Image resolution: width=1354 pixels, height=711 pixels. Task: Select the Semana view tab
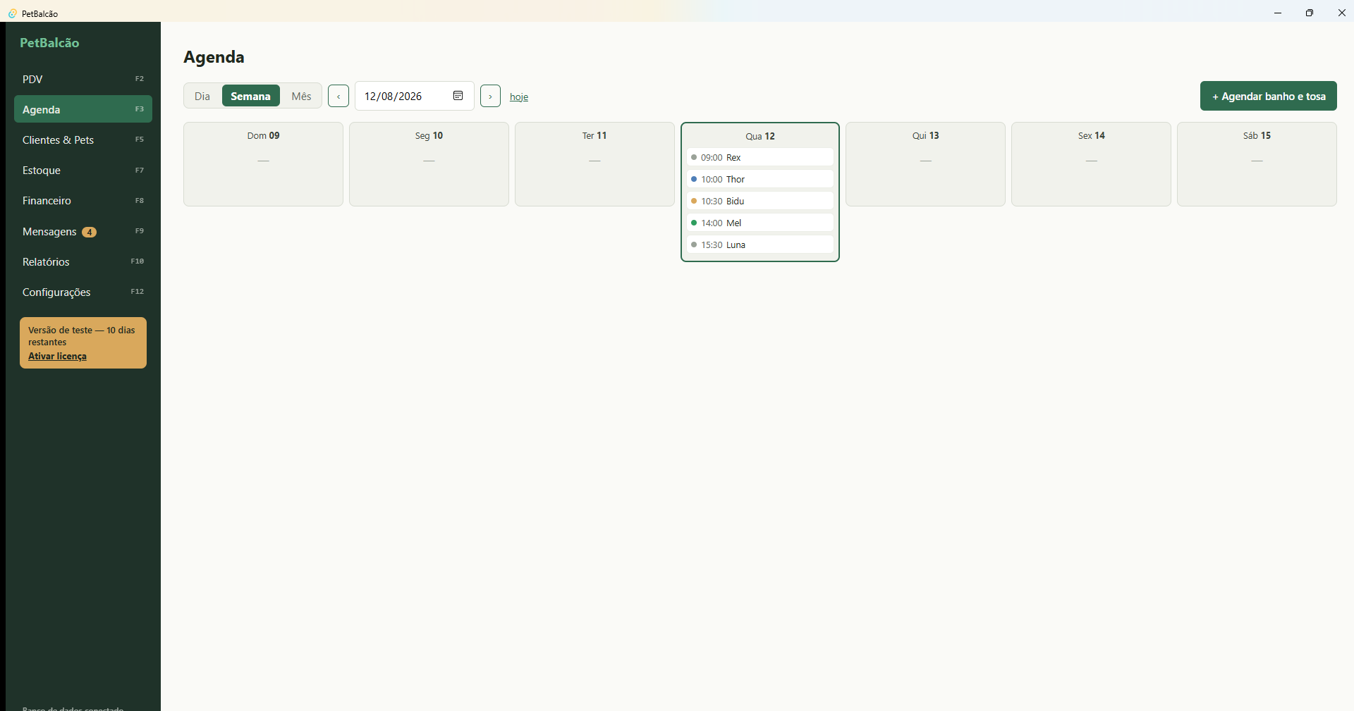point(250,96)
